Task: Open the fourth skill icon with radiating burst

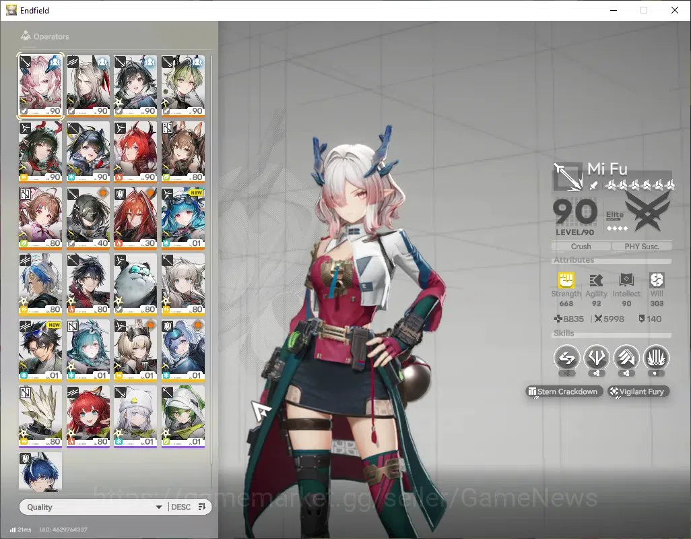Action: [x=656, y=358]
